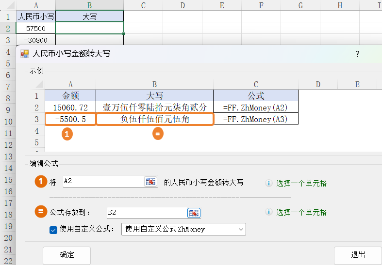Click the question mark help button
The height and width of the screenshot is (265, 382).
358,54
